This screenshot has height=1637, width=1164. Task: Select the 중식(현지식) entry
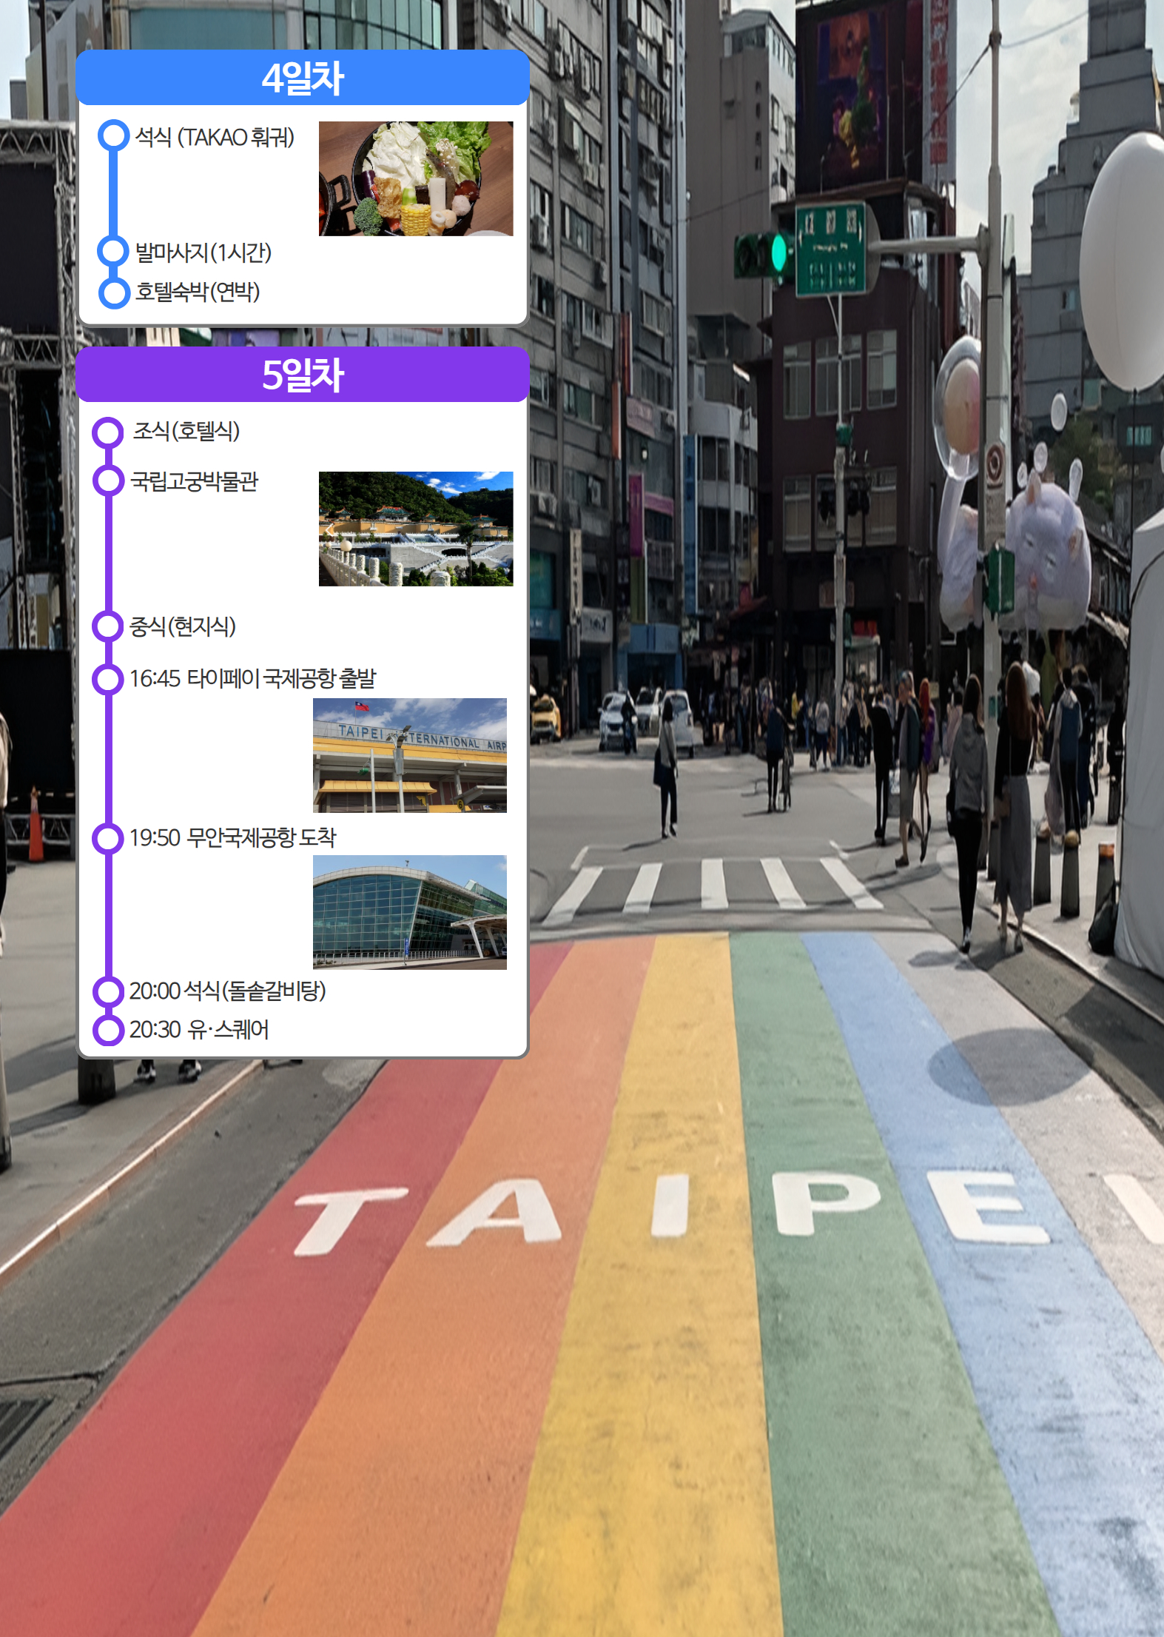pyautogui.click(x=183, y=626)
